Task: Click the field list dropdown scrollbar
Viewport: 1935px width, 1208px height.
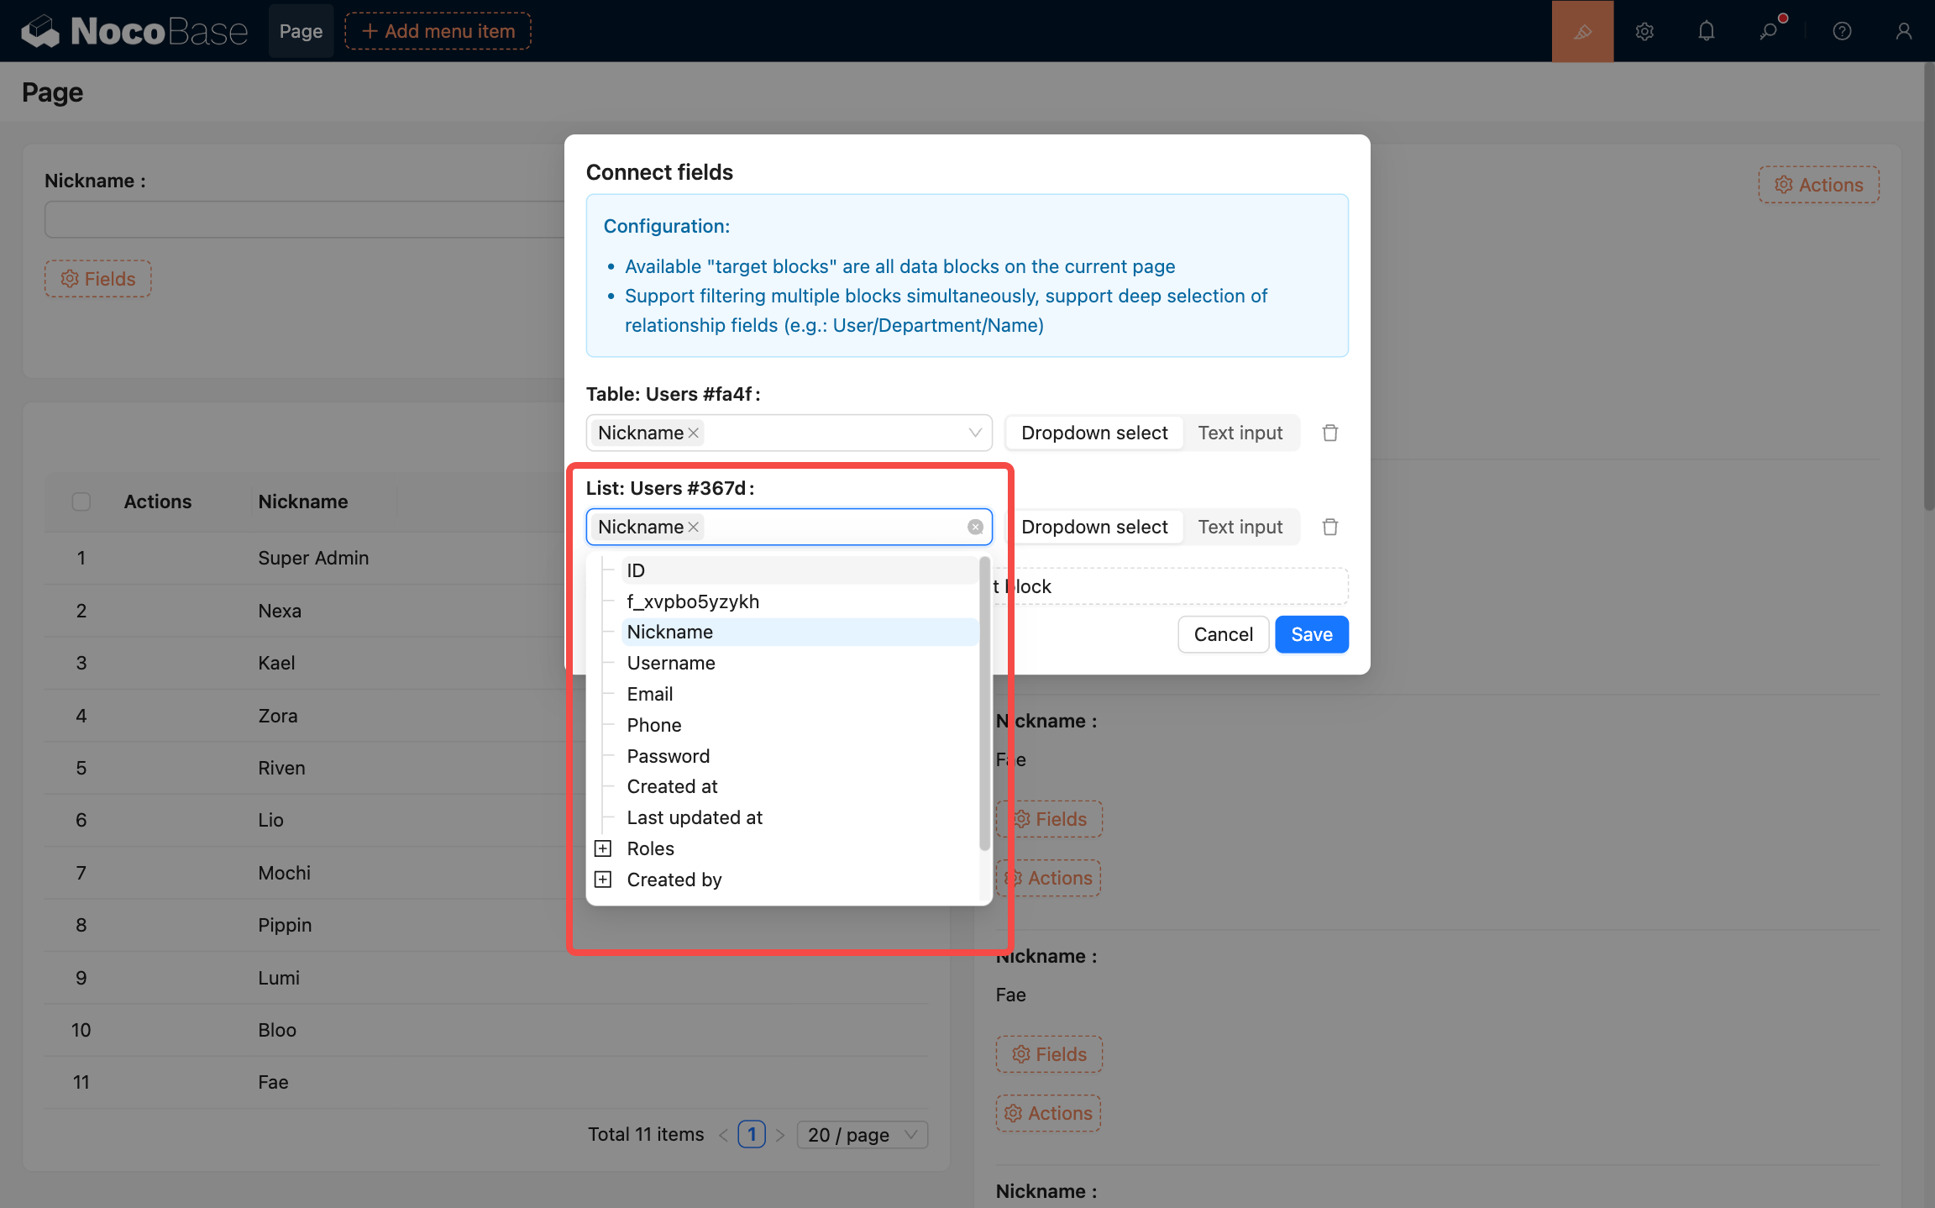Action: (x=984, y=704)
